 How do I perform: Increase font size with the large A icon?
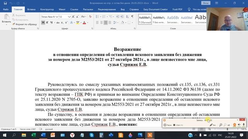coord(73,17)
